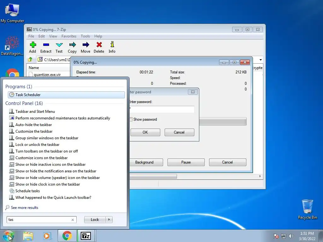The width and height of the screenshot is (323, 242).
Task: Click the Move toolbar icon
Action: click(85, 47)
